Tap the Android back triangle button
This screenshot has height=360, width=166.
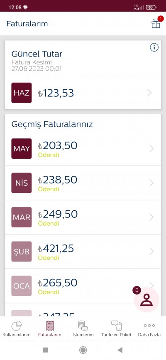(120, 350)
